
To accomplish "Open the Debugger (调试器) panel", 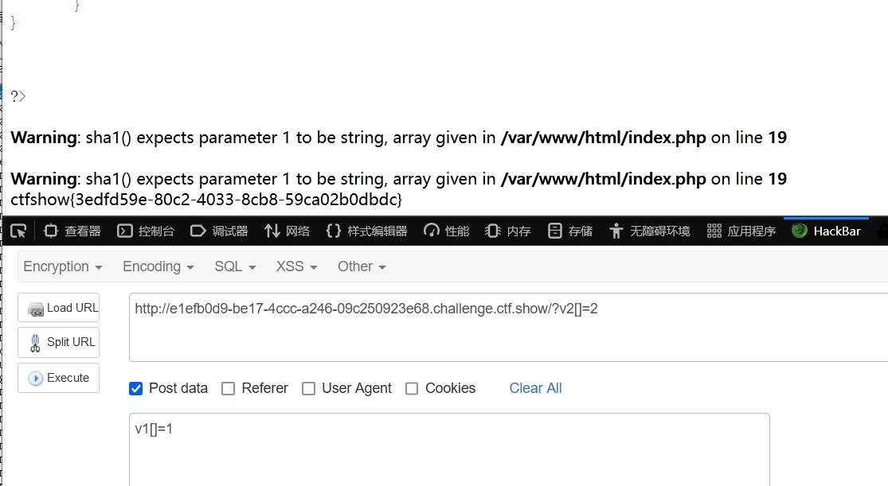I will (219, 231).
